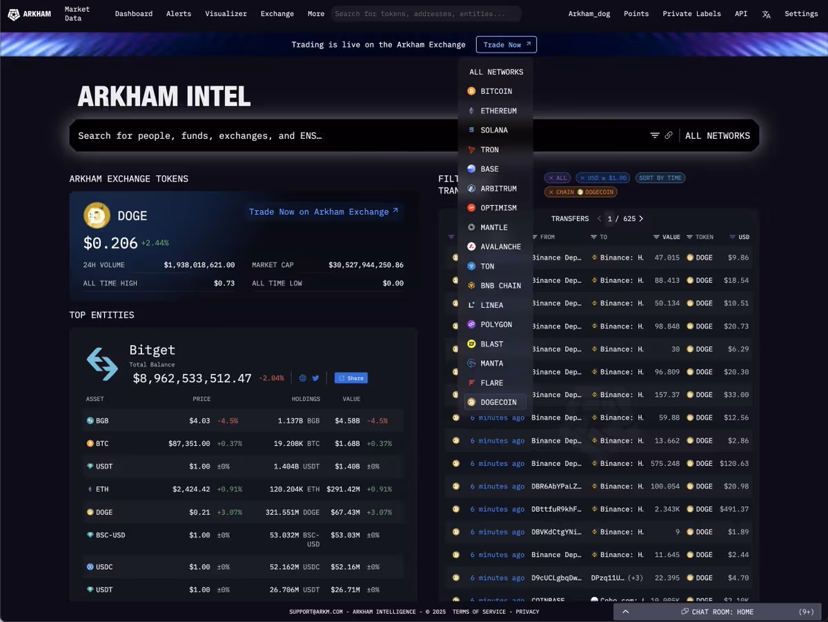Open Settings in the top bar
The image size is (828, 622).
tap(801, 14)
